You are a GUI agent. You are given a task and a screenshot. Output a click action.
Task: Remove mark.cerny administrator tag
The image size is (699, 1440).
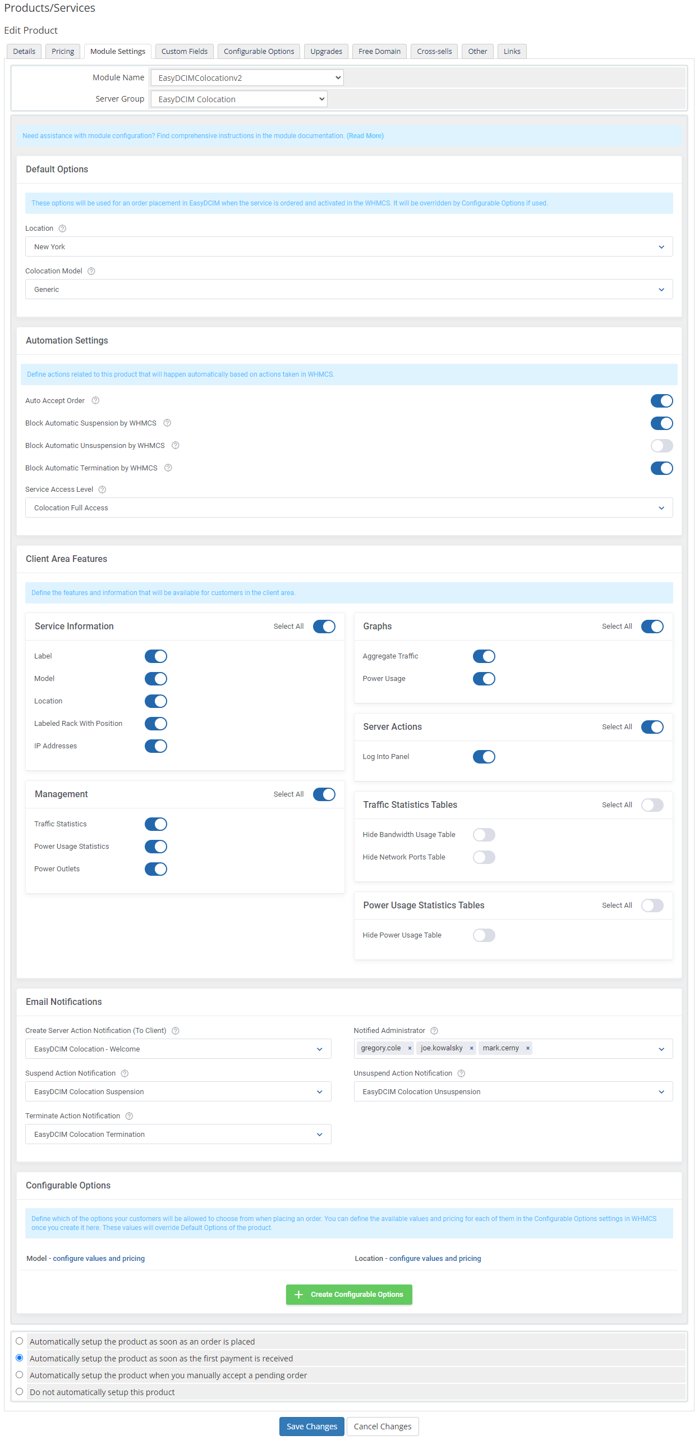[x=528, y=1049]
